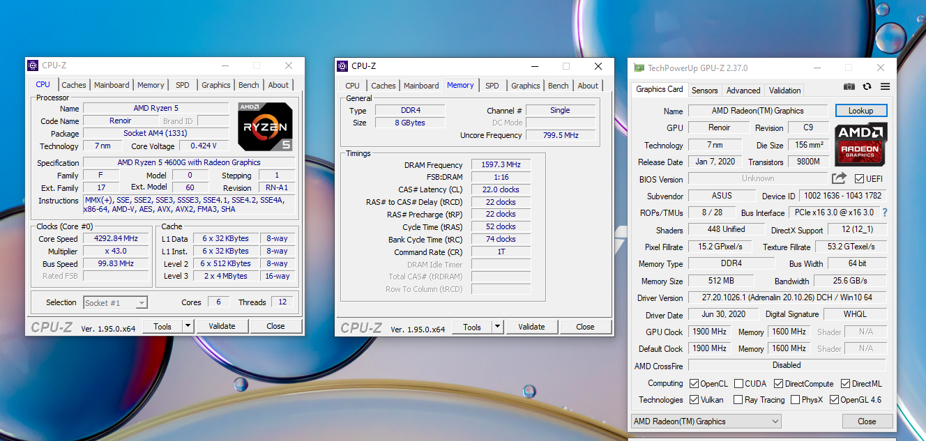This screenshot has width=926, height=441.
Task: Click Tools button in CPU-Z memory timings window
Action: [x=472, y=327]
